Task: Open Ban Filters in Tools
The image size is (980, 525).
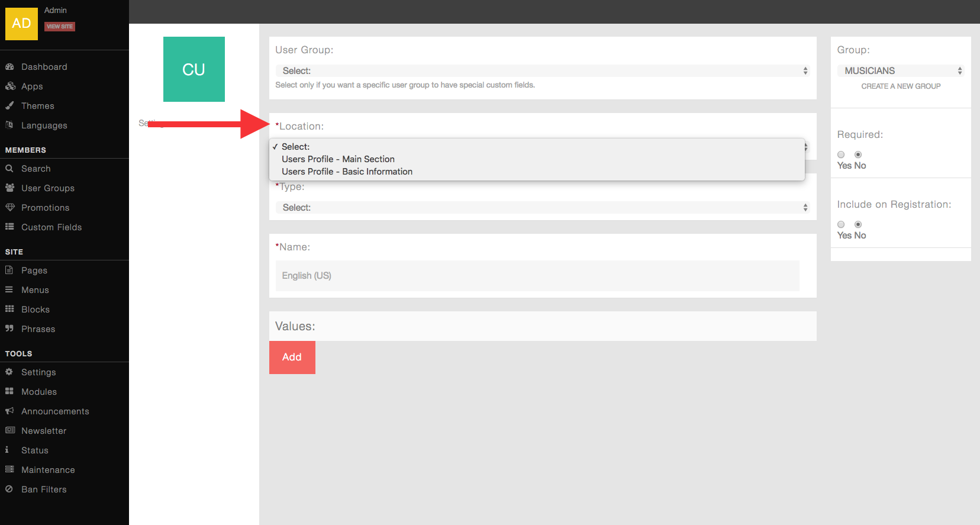Action: [x=44, y=489]
